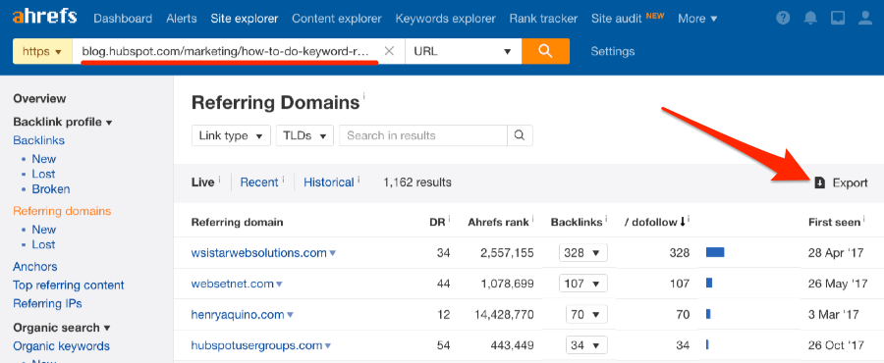Viewport: 884px width, 363px height.
Task: Collapse the Backlink profile section
Action: (63, 122)
